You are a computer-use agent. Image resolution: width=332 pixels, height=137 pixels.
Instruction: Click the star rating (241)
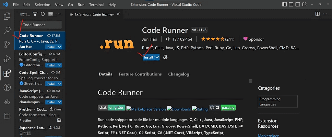pyautogui.click(x=218, y=39)
